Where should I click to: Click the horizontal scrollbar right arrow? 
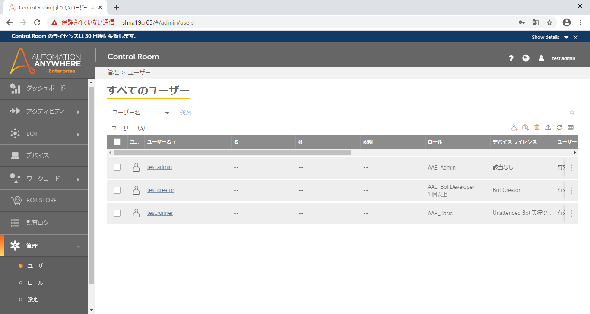(574, 153)
